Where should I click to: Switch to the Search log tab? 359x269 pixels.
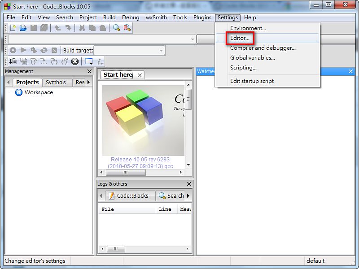pos(171,195)
